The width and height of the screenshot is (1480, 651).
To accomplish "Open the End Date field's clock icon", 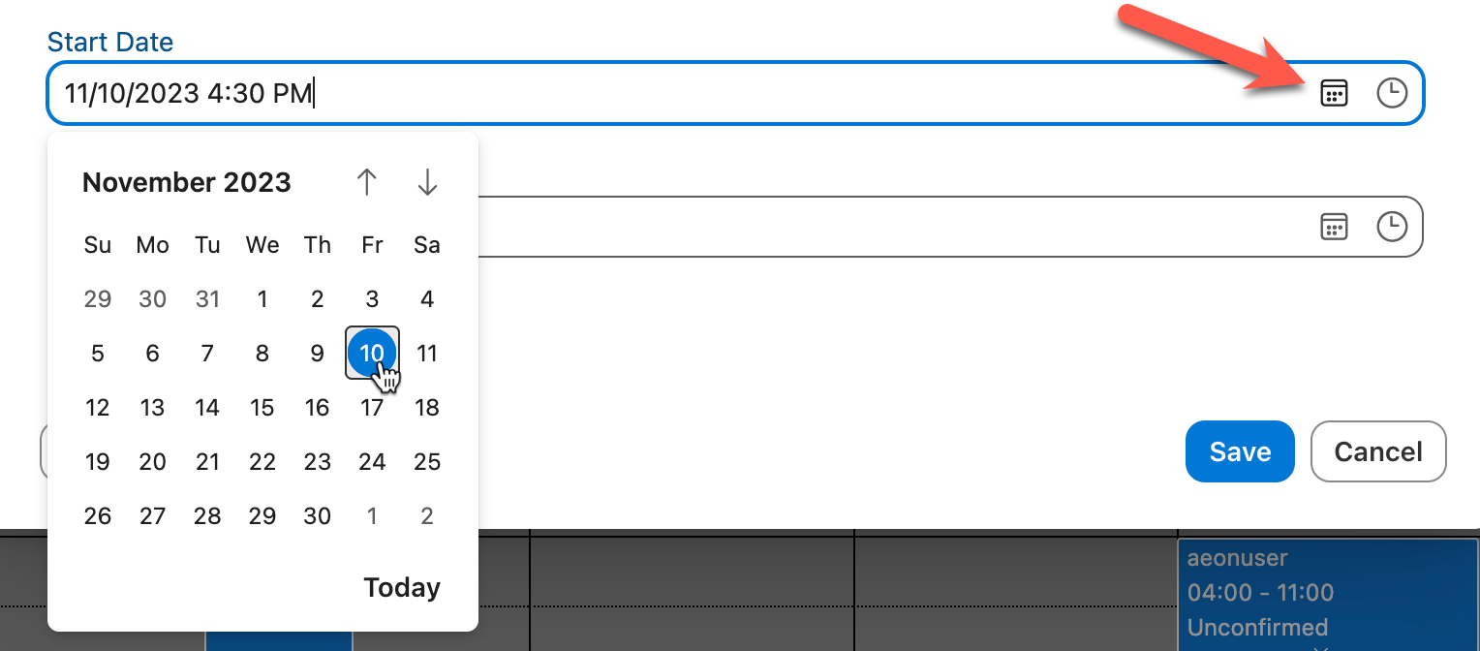I will coord(1392,227).
